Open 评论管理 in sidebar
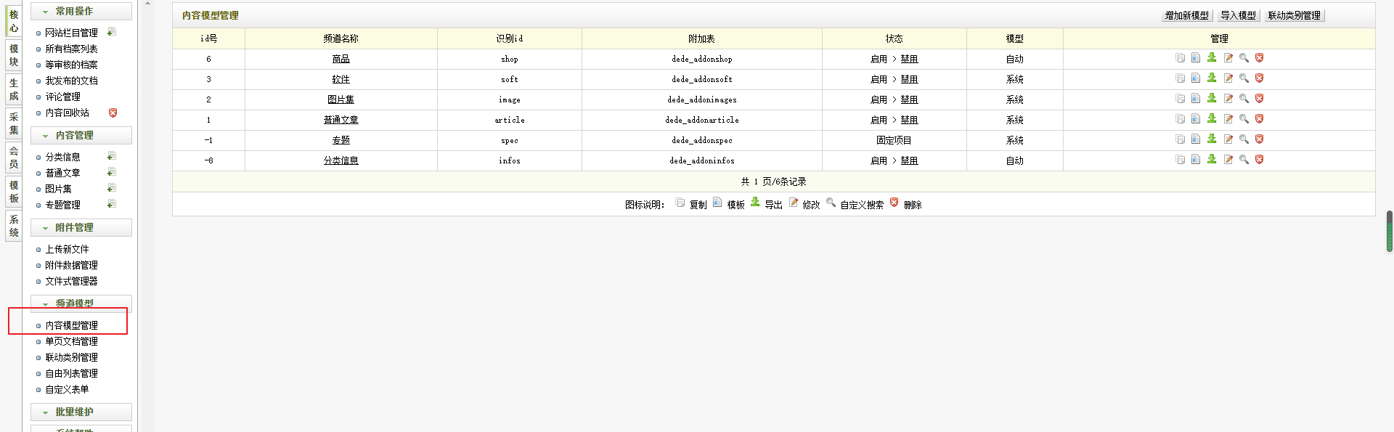The height and width of the screenshot is (432, 1394). click(62, 97)
